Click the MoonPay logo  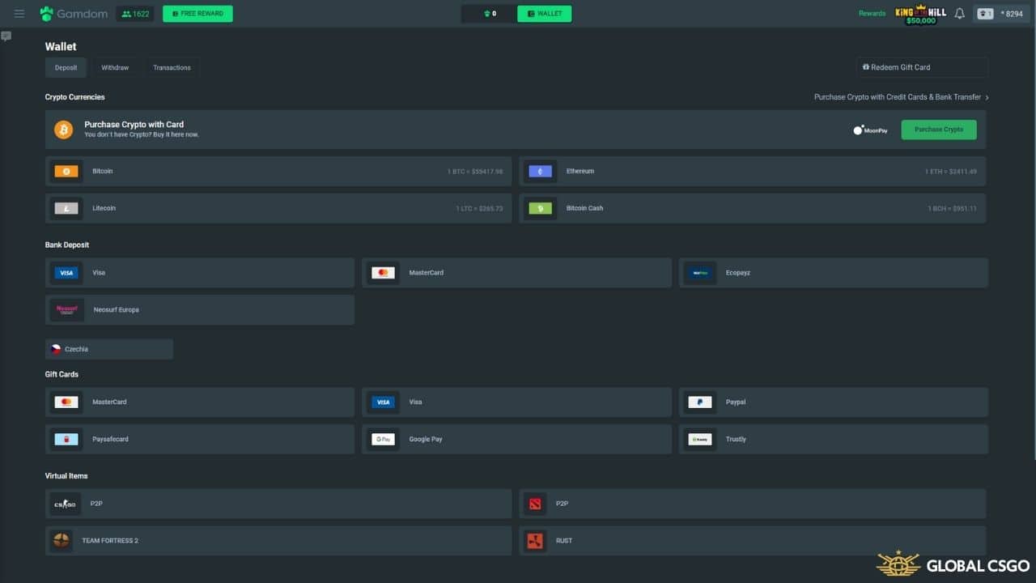tap(871, 130)
